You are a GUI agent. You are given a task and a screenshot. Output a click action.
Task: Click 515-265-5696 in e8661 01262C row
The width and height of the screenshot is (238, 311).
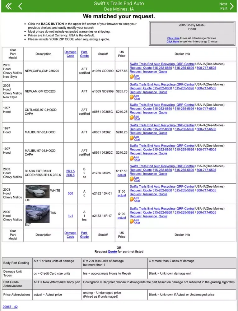[x=184, y=150]
